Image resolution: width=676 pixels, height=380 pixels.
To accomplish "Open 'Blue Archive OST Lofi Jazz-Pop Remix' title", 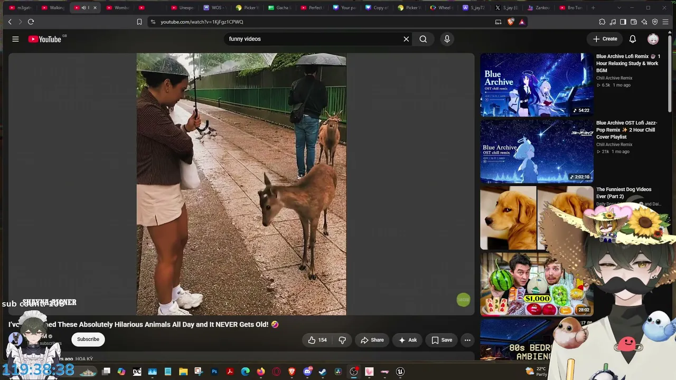I will tap(627, 130).
